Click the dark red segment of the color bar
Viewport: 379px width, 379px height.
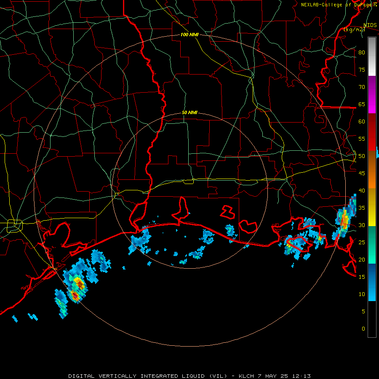coord(372,132)
